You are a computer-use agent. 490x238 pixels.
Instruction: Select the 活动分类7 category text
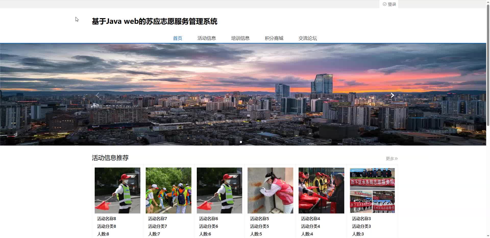click(x=158, y=226)
